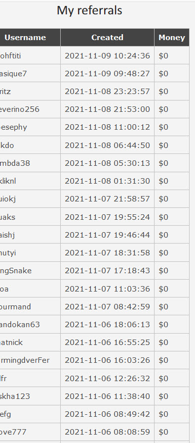This screenshot has width=195, height=443.
Task: Click the Username column header
Action: point(25,37)
